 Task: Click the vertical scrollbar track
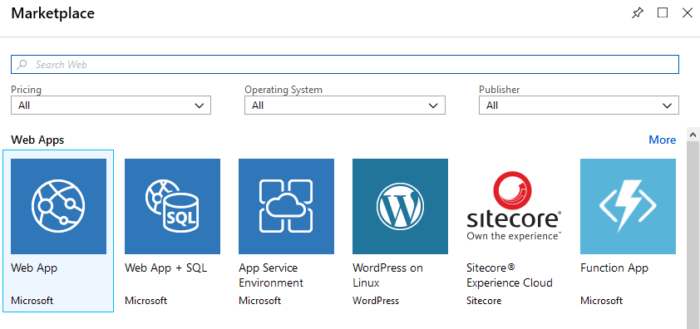(693, 235)
